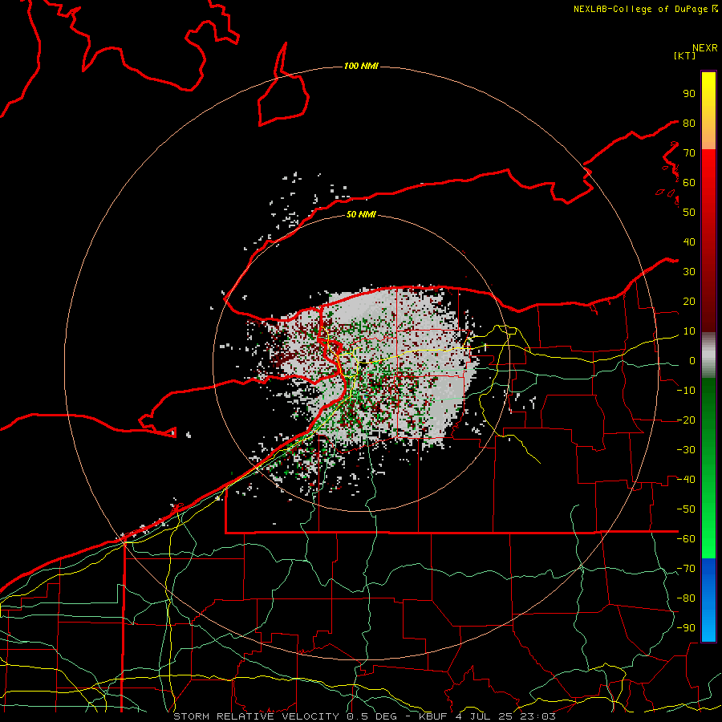The width and height of the screenshot is (722, 722).
Task: Click the positive 40 knot scale label
Action: [689, 241]
